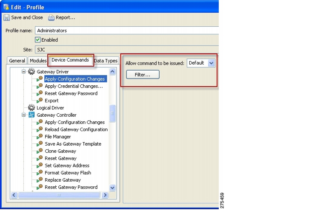
Task: Click the Apply Credential Changes command icon
Action: (x=40, y=86)
